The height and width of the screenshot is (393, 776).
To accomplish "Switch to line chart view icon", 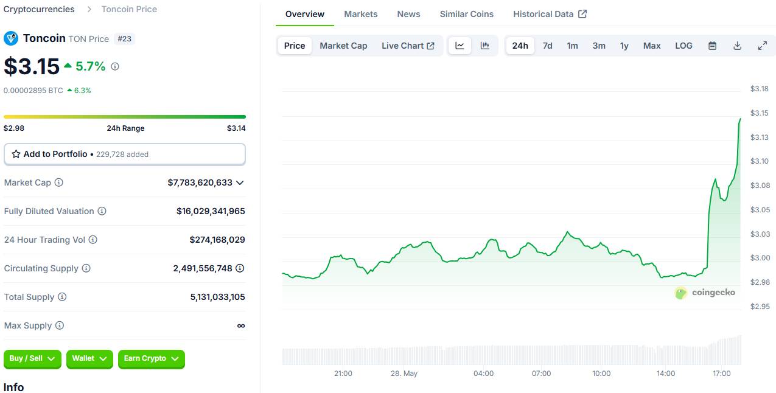I will tap(460, 46).
